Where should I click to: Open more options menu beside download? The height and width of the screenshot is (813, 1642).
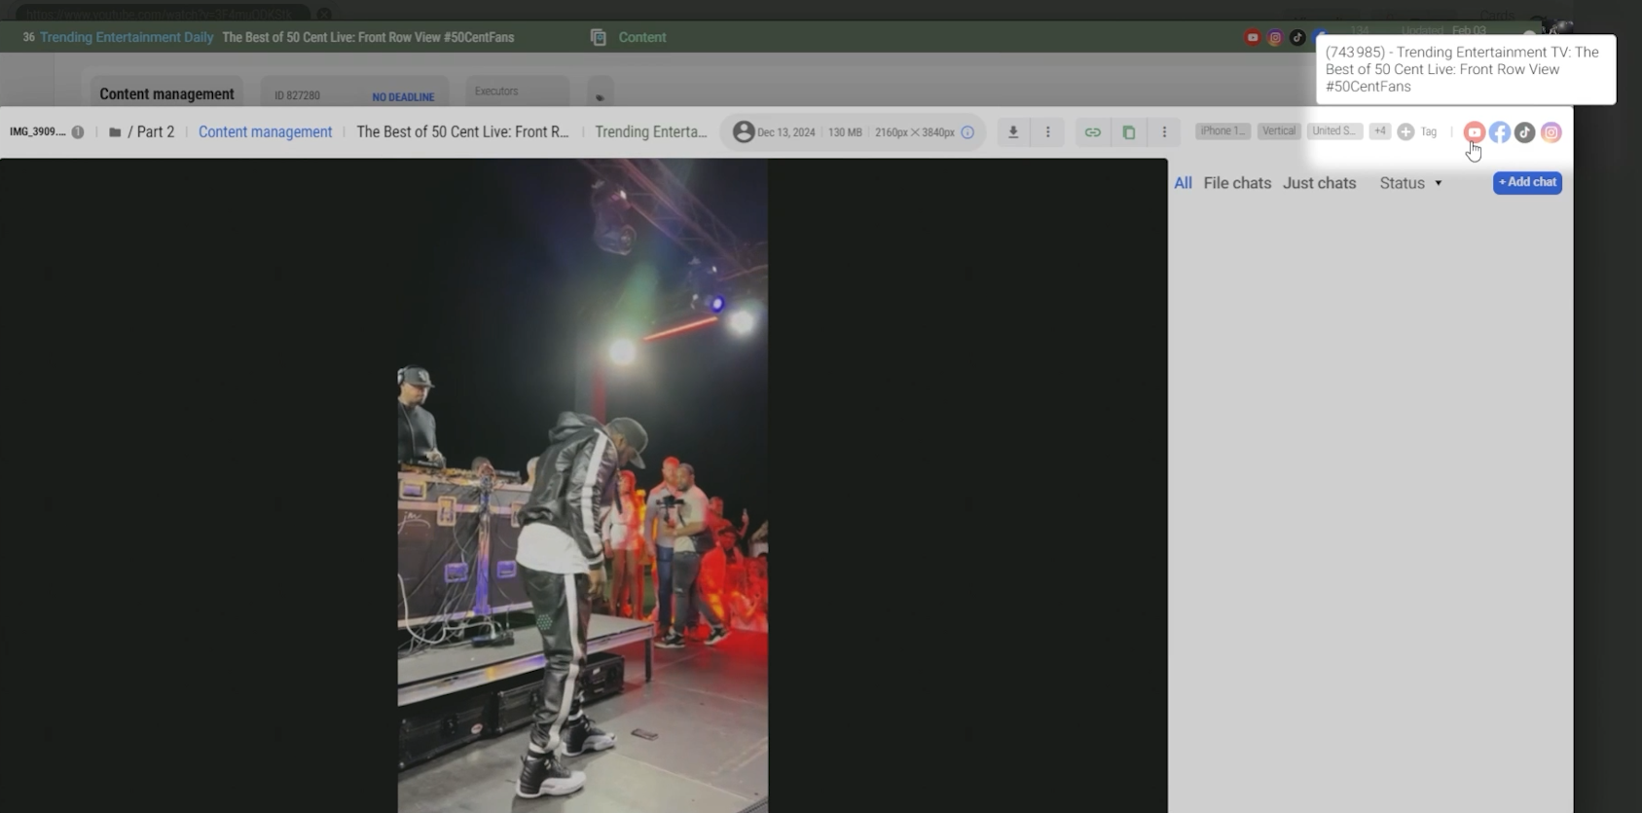(x=1048, y=132)
